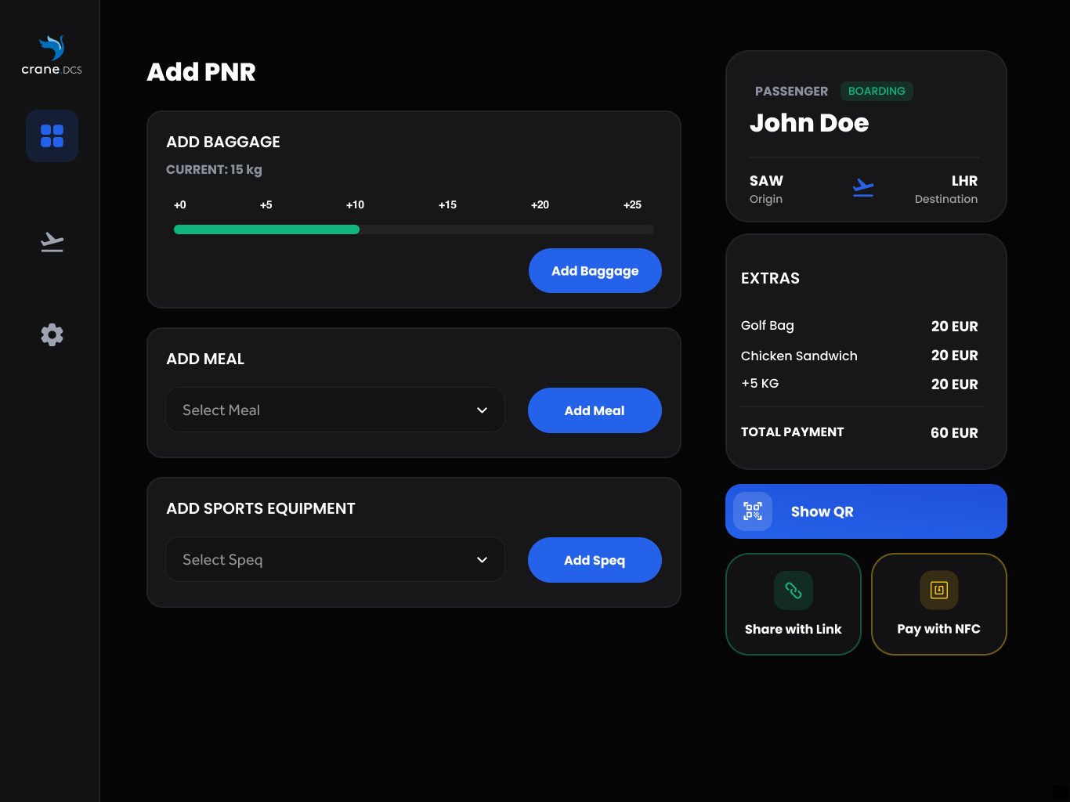This screenshot has height=802, width=1070.
Task: Click the Add Speq button
Action: coord(595,560)
